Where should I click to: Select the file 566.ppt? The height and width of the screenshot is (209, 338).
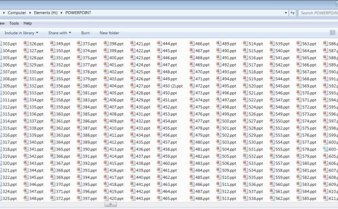point(307,65)
